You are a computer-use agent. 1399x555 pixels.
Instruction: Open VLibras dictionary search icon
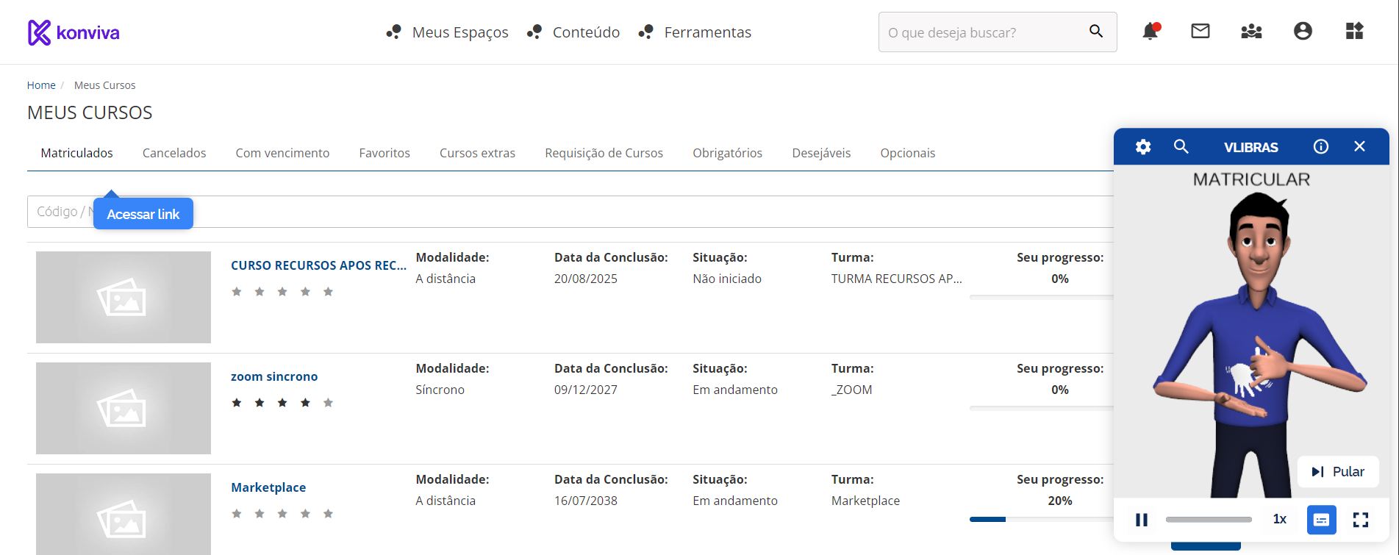click(1181, 146)
